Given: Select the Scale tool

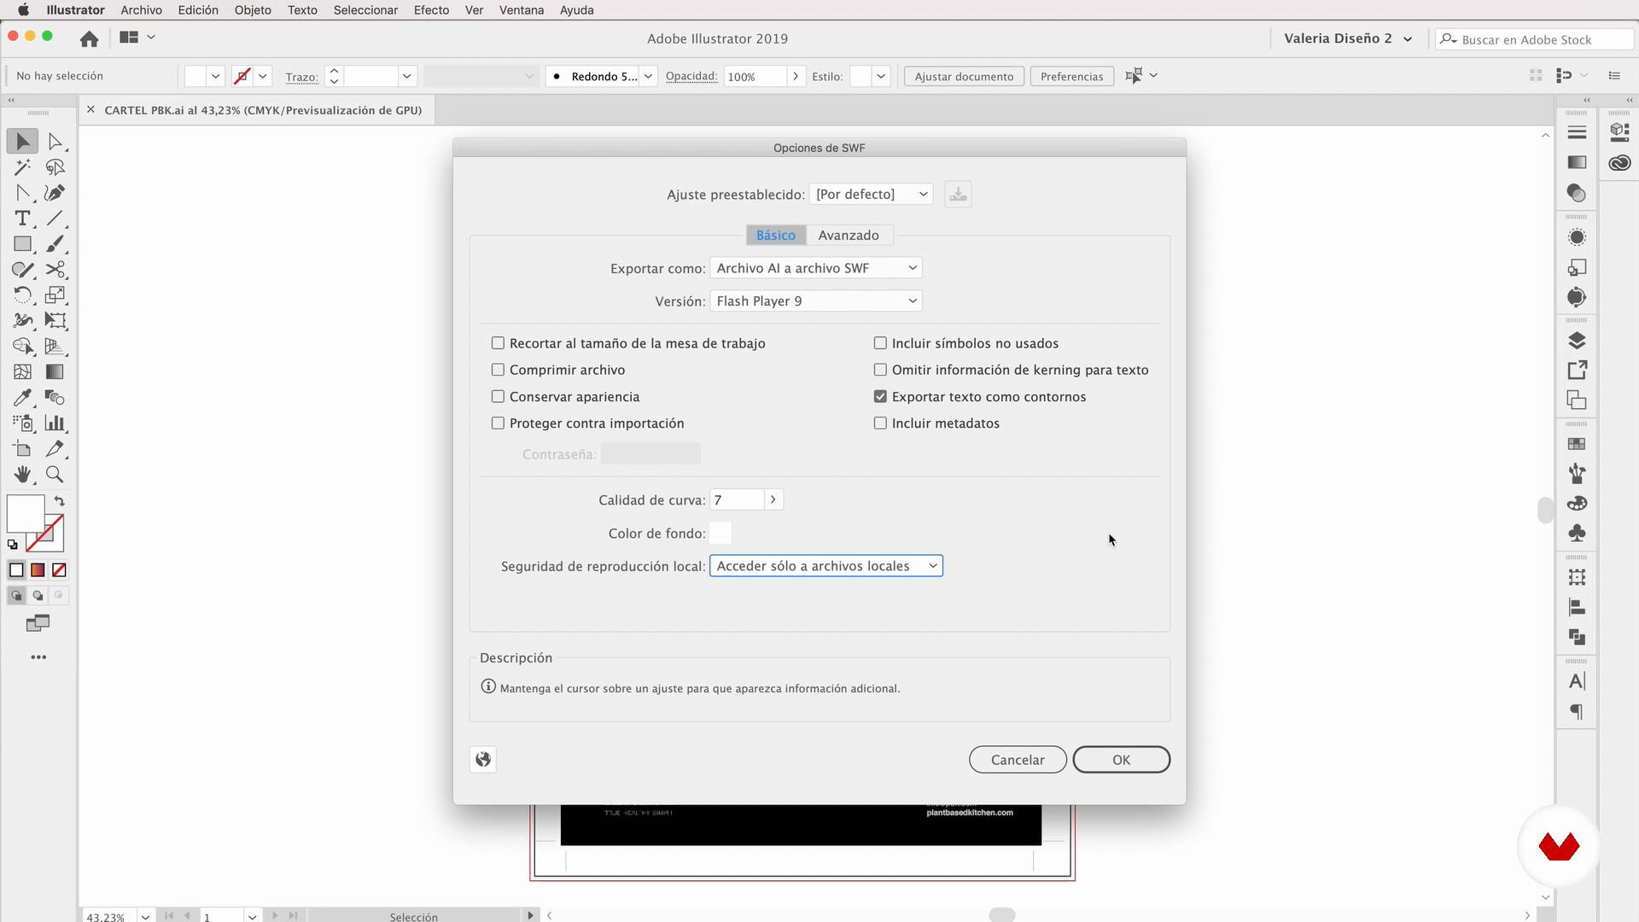Looking at the screenshot, I should click(x=55, y=295).
